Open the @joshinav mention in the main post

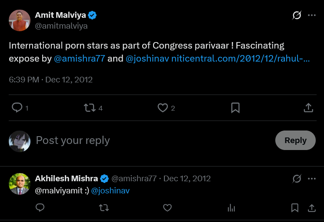tap(147, 59)
